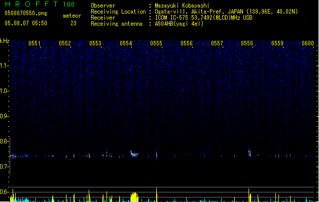
Task: Click the meteor count value 23
Action: [74, 23]
